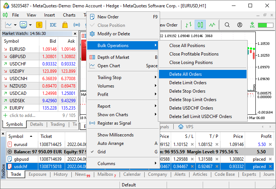Image resolution: width=276 pixels, height=189 pixels.
Task: Select the USDJPY row in Market Watch
Action: click(39, 71)
